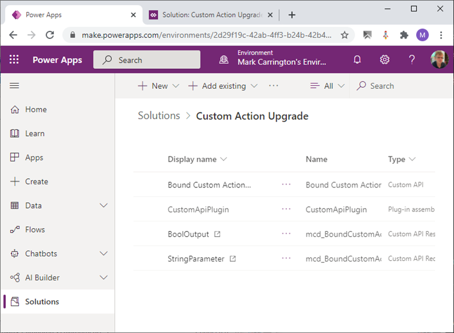Open CustomApiPlugin row more options

[x=286, y=209]
